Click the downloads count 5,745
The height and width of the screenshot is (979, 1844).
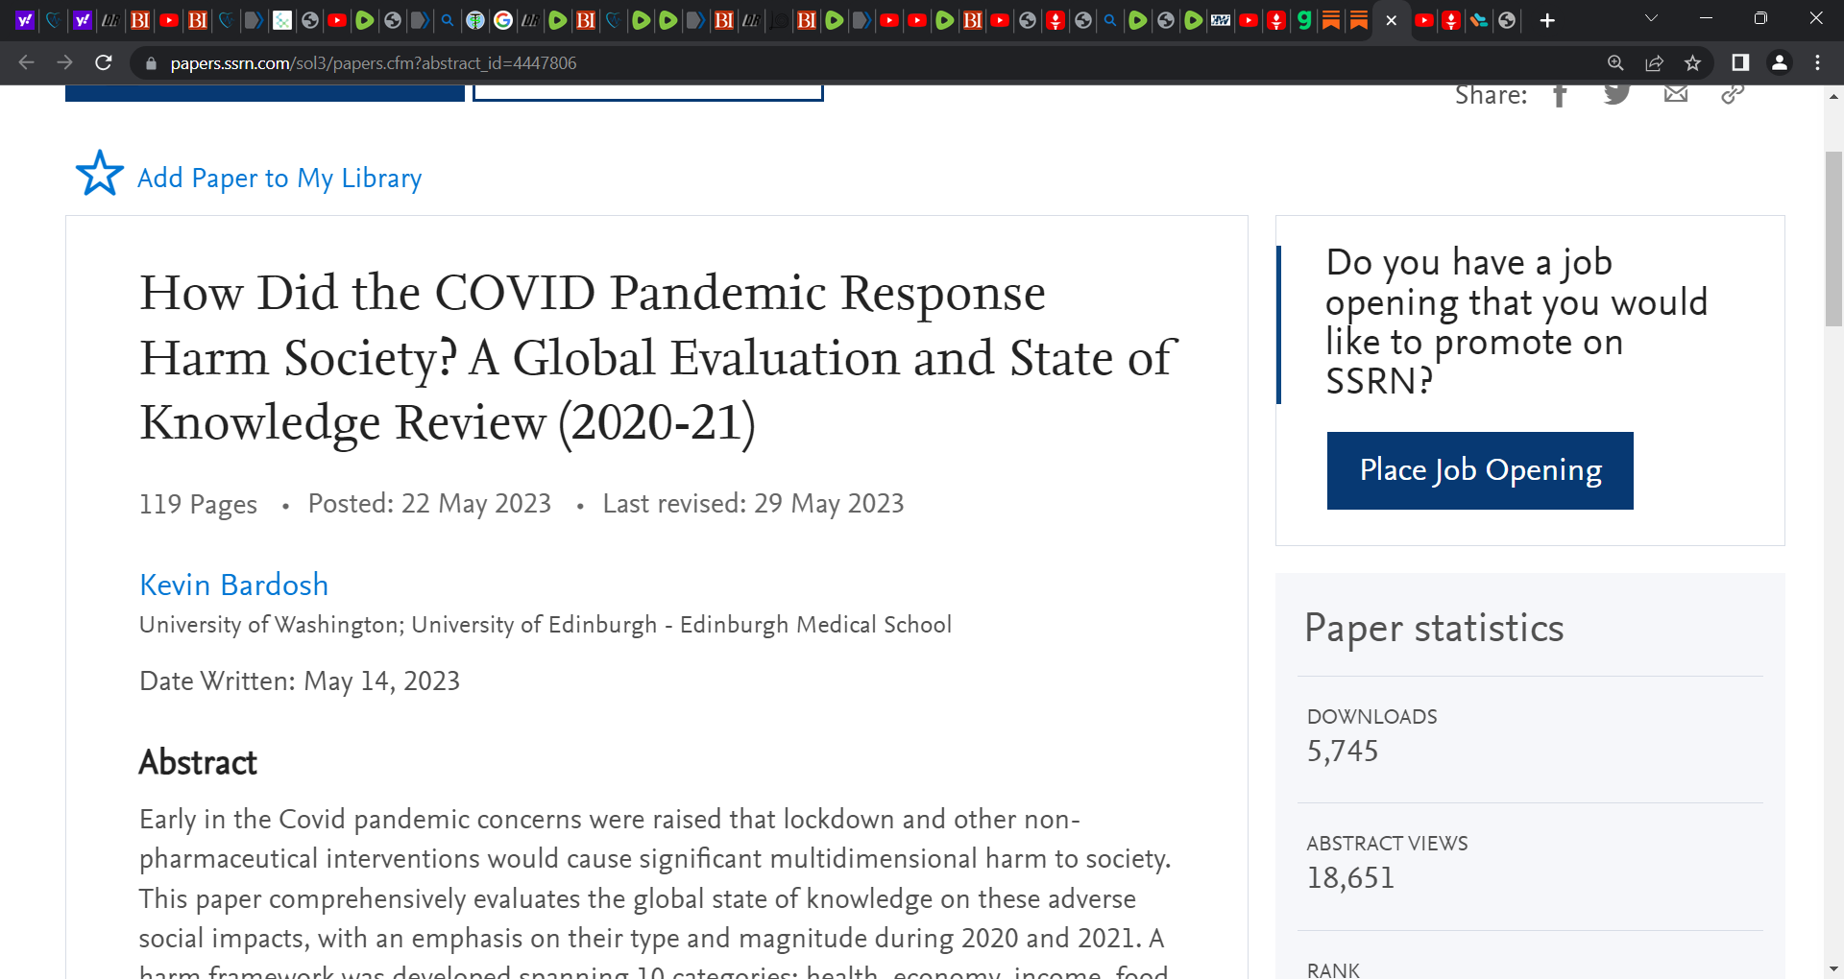tap(1343, 751)
